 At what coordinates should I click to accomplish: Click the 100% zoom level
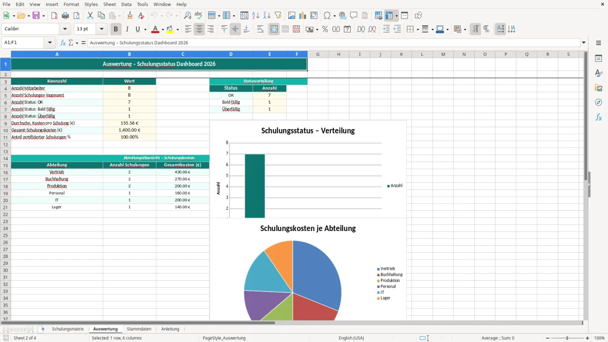[599, 338]
